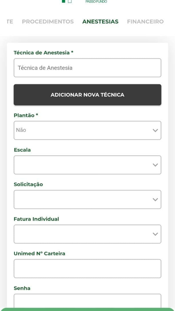The width and height of the screenshot is (175, 311).
Task: Click the chevron arrow in Plantão field
Action: (x=155, y=130)
